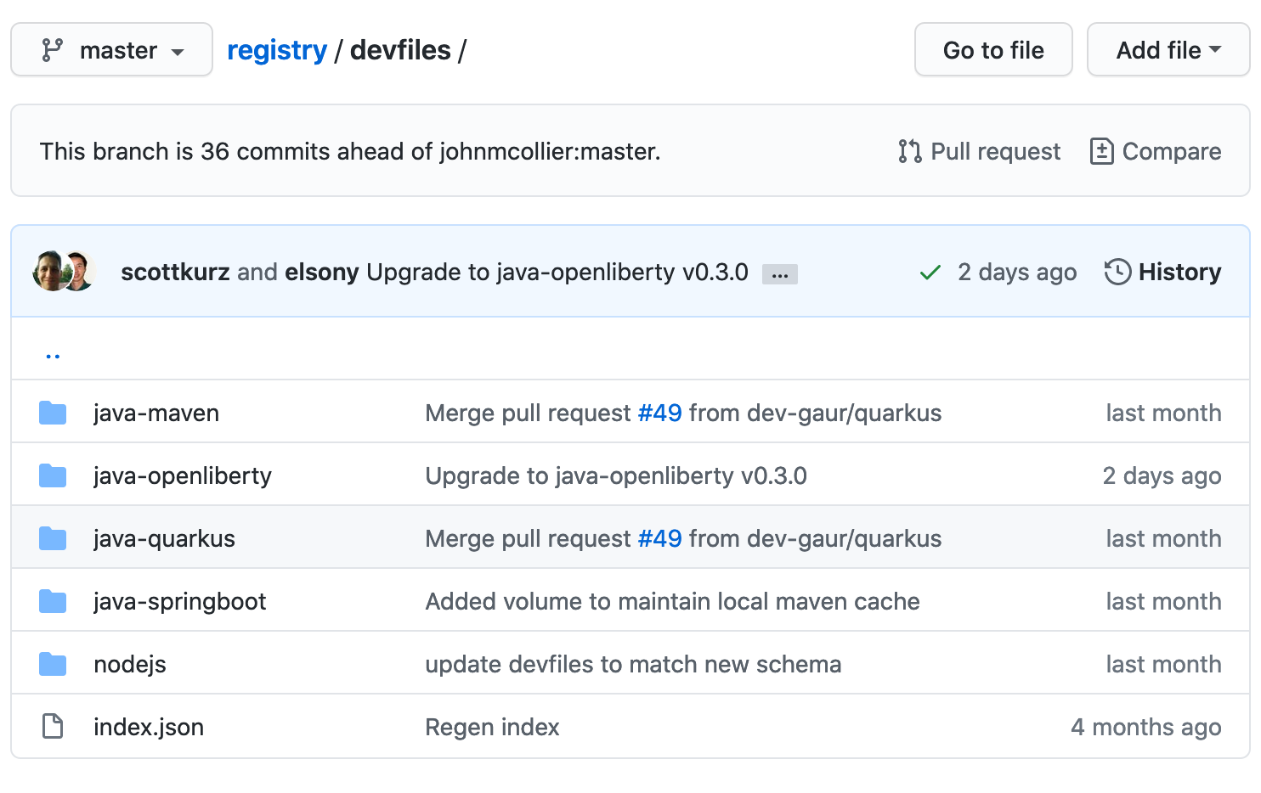Image resolution: width=1261 pixels, height=793 pixels.
Task: Click java-quarkus folder icon
Action: pos(53,538)
